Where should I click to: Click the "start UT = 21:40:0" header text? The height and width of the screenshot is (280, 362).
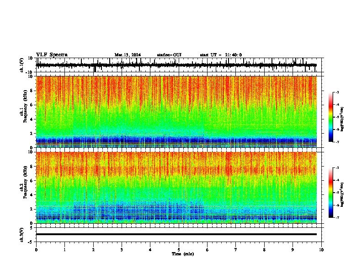(221, 55)
